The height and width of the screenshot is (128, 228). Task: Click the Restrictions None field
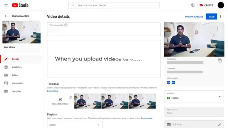coord(194,112)
